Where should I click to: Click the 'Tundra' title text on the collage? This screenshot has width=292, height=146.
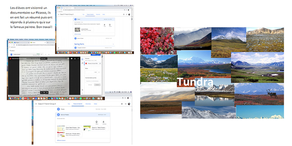195,82
